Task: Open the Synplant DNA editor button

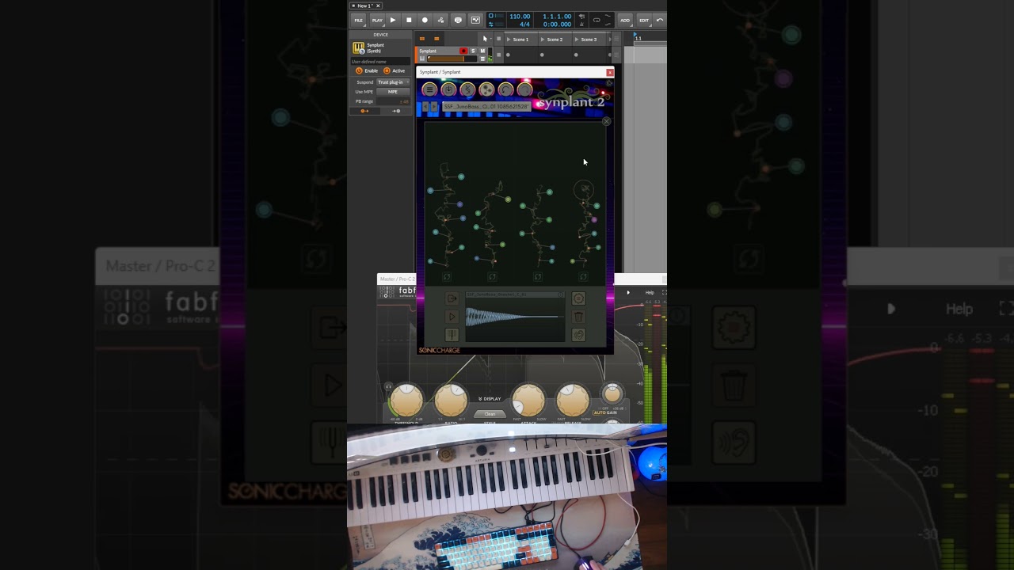Action: click(x=467, y=89)
